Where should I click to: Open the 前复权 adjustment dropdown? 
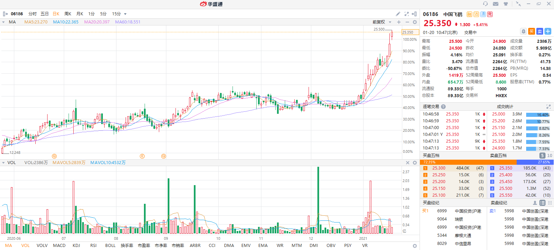[x=382, y=22]
